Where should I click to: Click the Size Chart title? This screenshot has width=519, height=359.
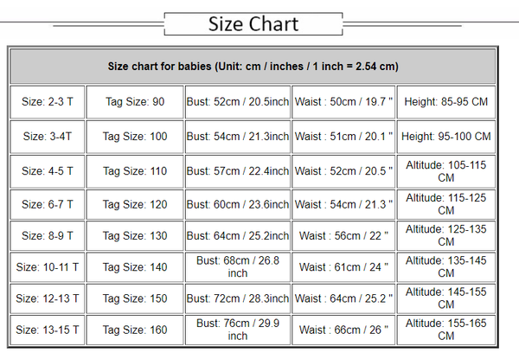254,23
